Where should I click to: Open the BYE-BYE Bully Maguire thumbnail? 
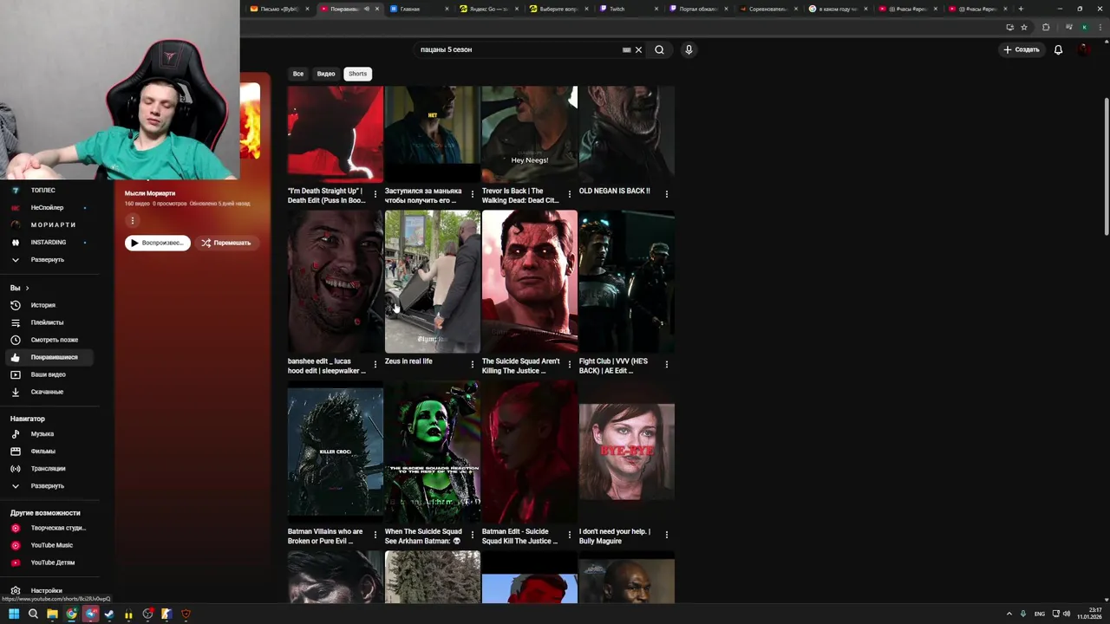(x=626, y=452)
